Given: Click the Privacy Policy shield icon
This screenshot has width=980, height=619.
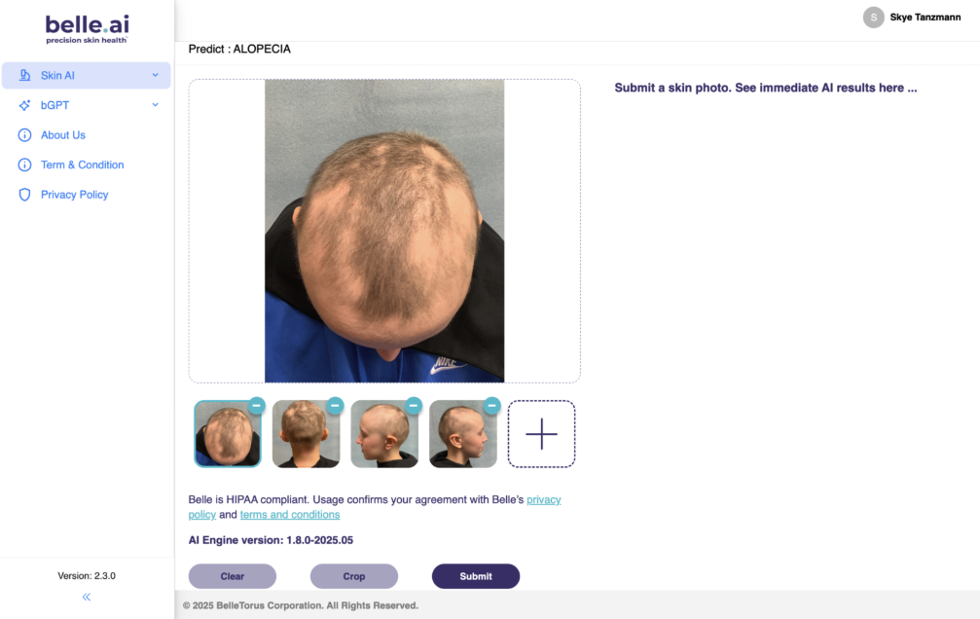Looking at the screenshot, I should 24,195.
